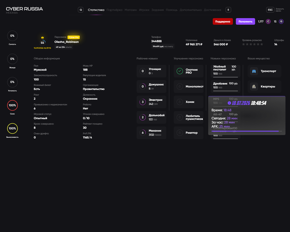The width and height of the screenshot is (290, 232).
Task: Click the Дальнобой level 2 circle
Action: tap(143, 117)
